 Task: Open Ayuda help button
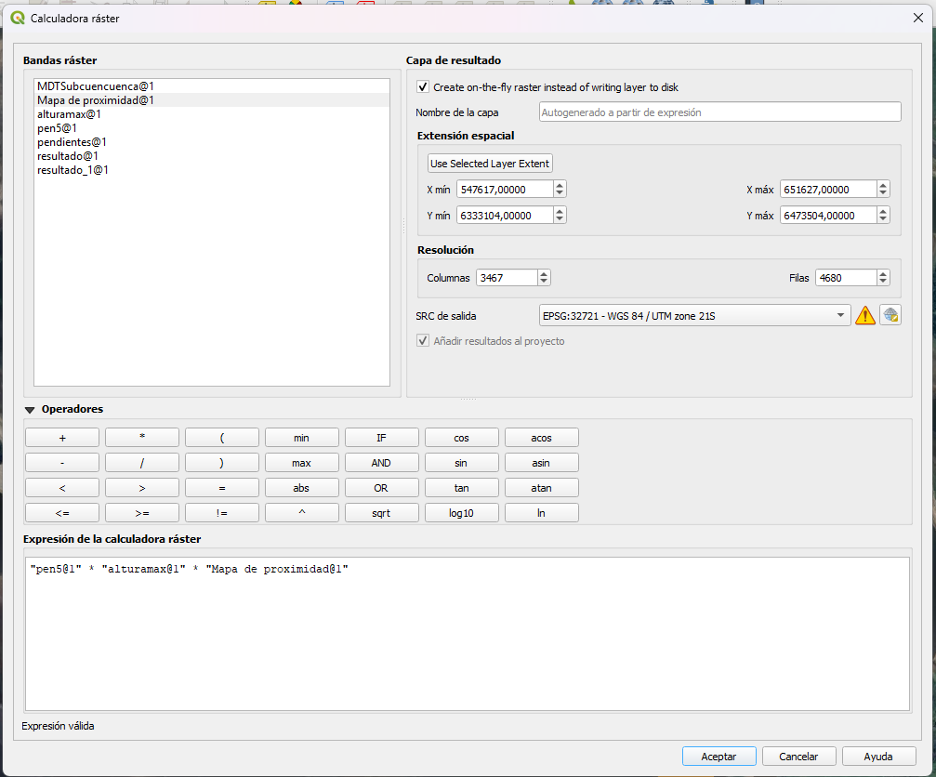[x=877, y=757]
